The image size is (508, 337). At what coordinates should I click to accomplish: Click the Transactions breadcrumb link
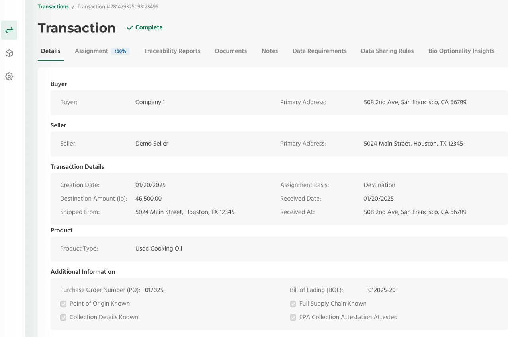tap(53, 7)
